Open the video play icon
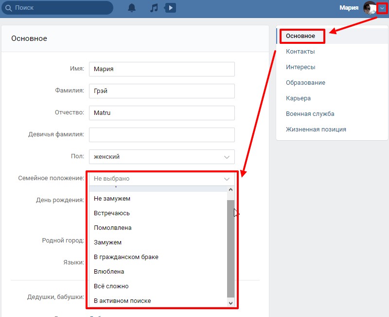This screenshot has height=317, width=389. coord(170,8)
